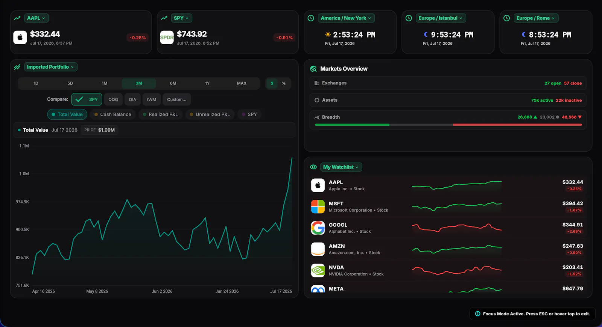Click the Microsoft logo in watchlist
Viewport: 602px width, 327px height.
click(318, 207)
